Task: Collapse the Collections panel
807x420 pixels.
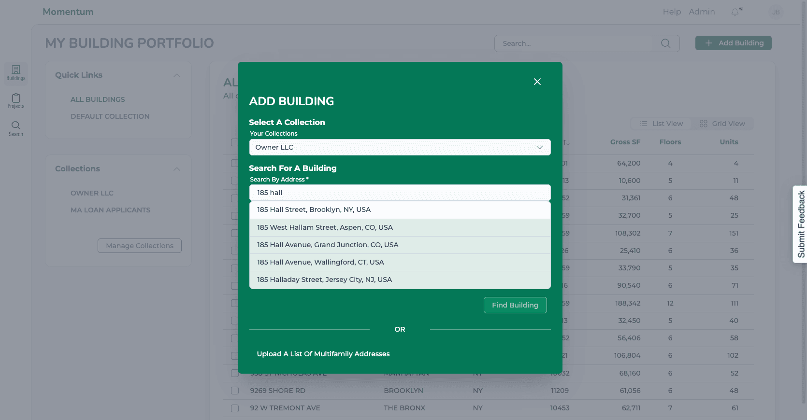Action: (177, 169)
